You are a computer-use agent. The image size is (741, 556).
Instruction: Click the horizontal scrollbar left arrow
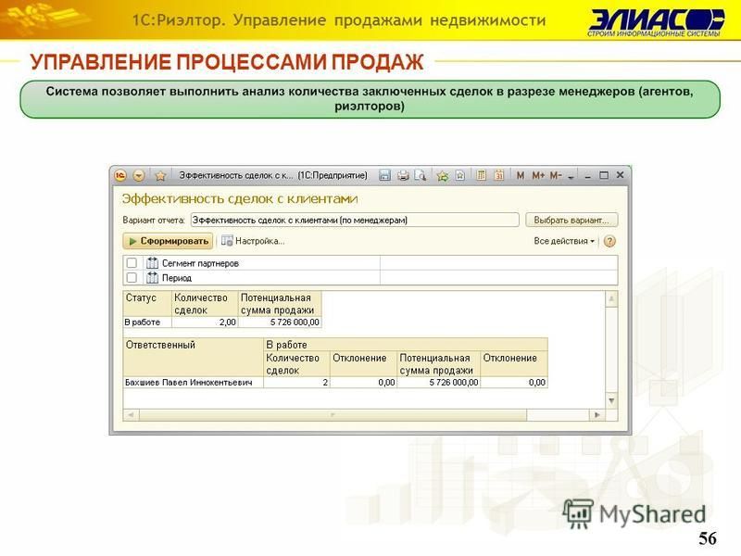pyautogui.click(x=131, y=415)
